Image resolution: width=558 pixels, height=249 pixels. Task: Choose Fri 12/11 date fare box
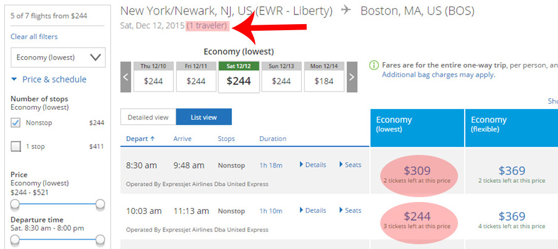pyautogui.click(x=196, y=77)
